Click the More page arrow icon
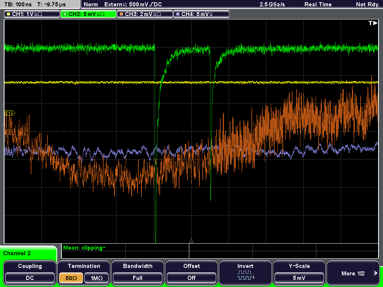The image size is (383, 287). [x=376, y=273]
